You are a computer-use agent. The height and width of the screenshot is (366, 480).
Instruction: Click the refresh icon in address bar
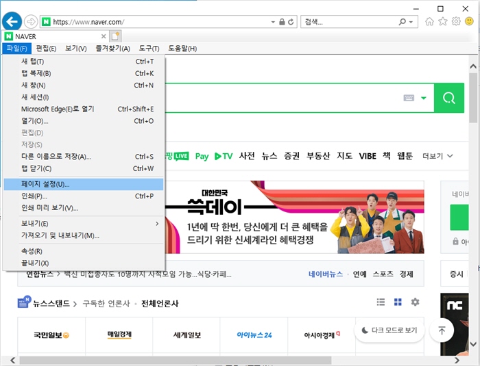tap(291, 22)
